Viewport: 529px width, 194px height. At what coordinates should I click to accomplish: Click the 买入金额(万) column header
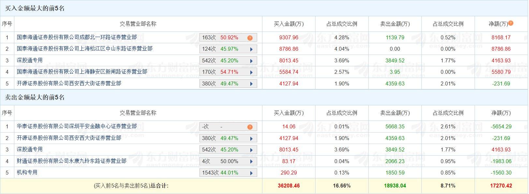288,24
